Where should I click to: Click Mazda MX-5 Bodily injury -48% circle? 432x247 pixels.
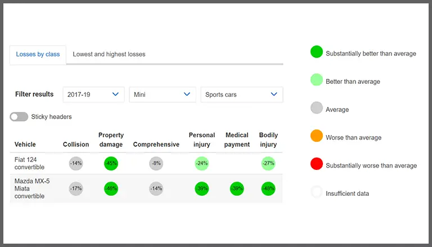[268, 188]
